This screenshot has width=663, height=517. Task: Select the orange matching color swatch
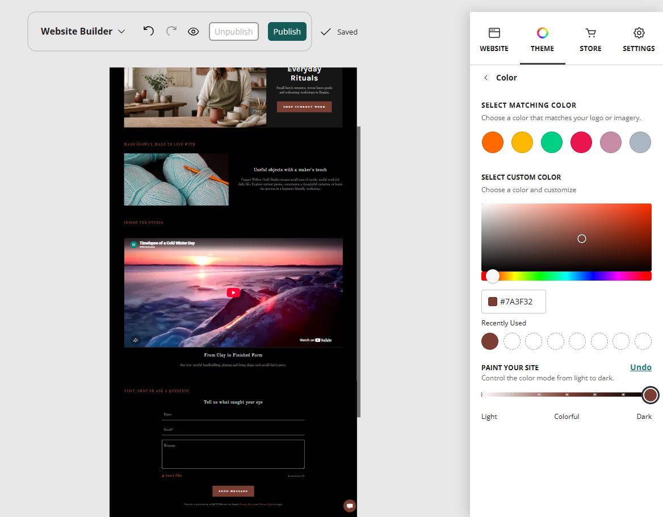493,142
